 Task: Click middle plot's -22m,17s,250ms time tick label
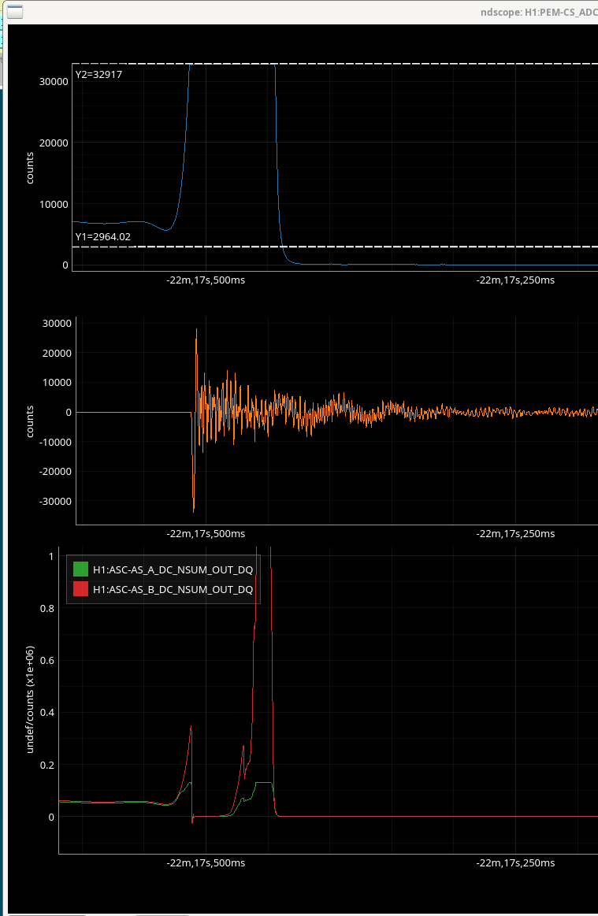[x=515, y=533]
